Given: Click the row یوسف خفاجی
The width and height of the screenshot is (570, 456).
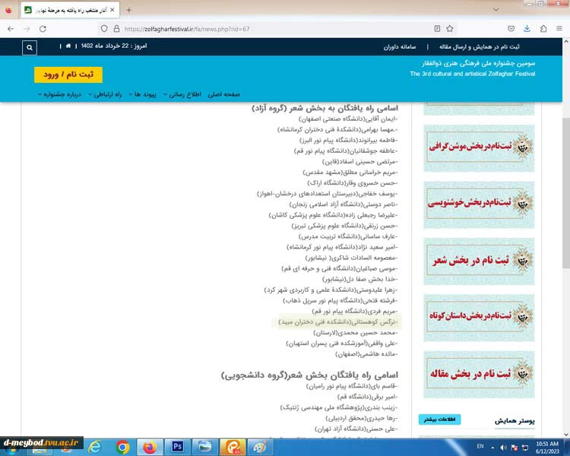Looking at the screenshot, I should (x=328, y=194).
